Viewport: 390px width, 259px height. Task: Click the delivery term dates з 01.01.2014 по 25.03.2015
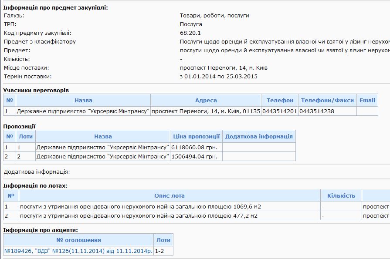point(218,77)
